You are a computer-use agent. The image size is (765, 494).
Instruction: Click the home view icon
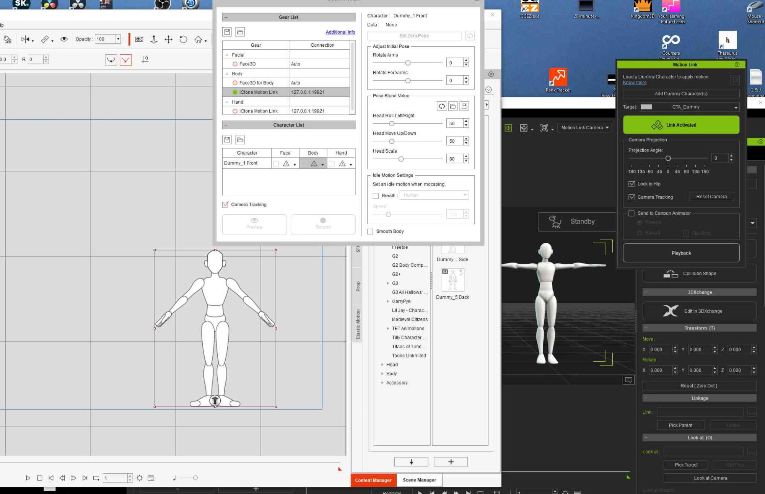(x=199, y=39)
